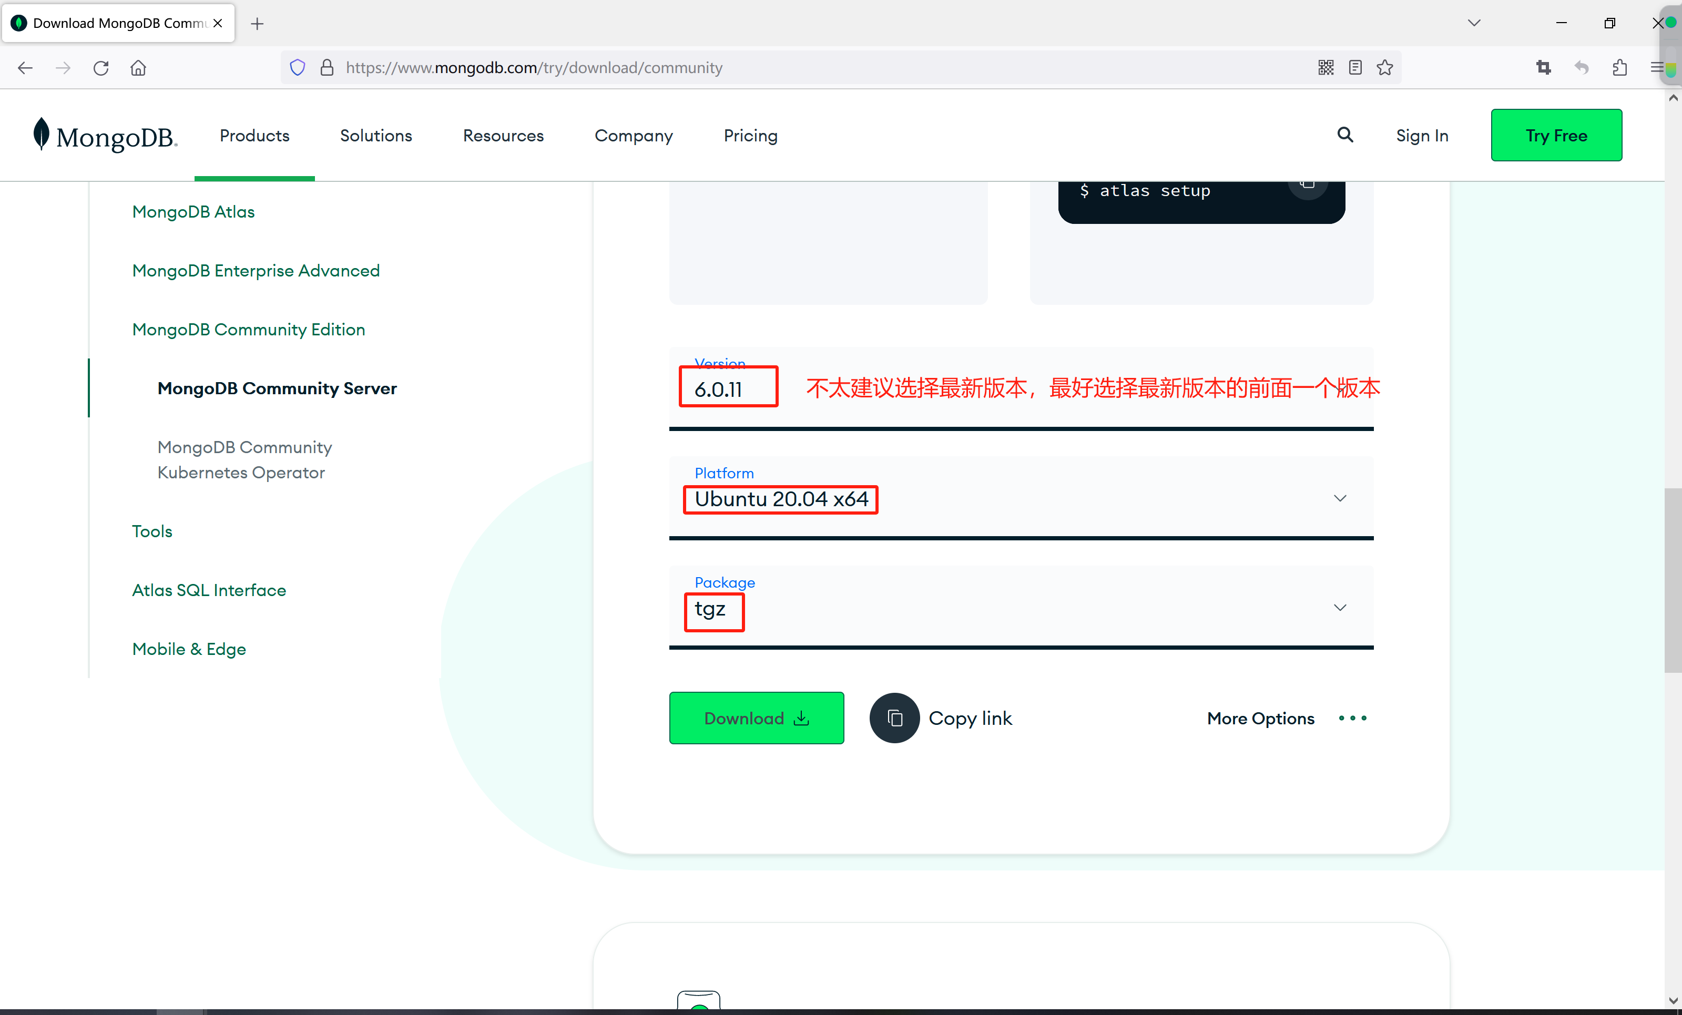Select Ubuntu 20.04 x64 platform value
The height and width of the screenshot is (1015, 1682).
[x=781, y=499]
